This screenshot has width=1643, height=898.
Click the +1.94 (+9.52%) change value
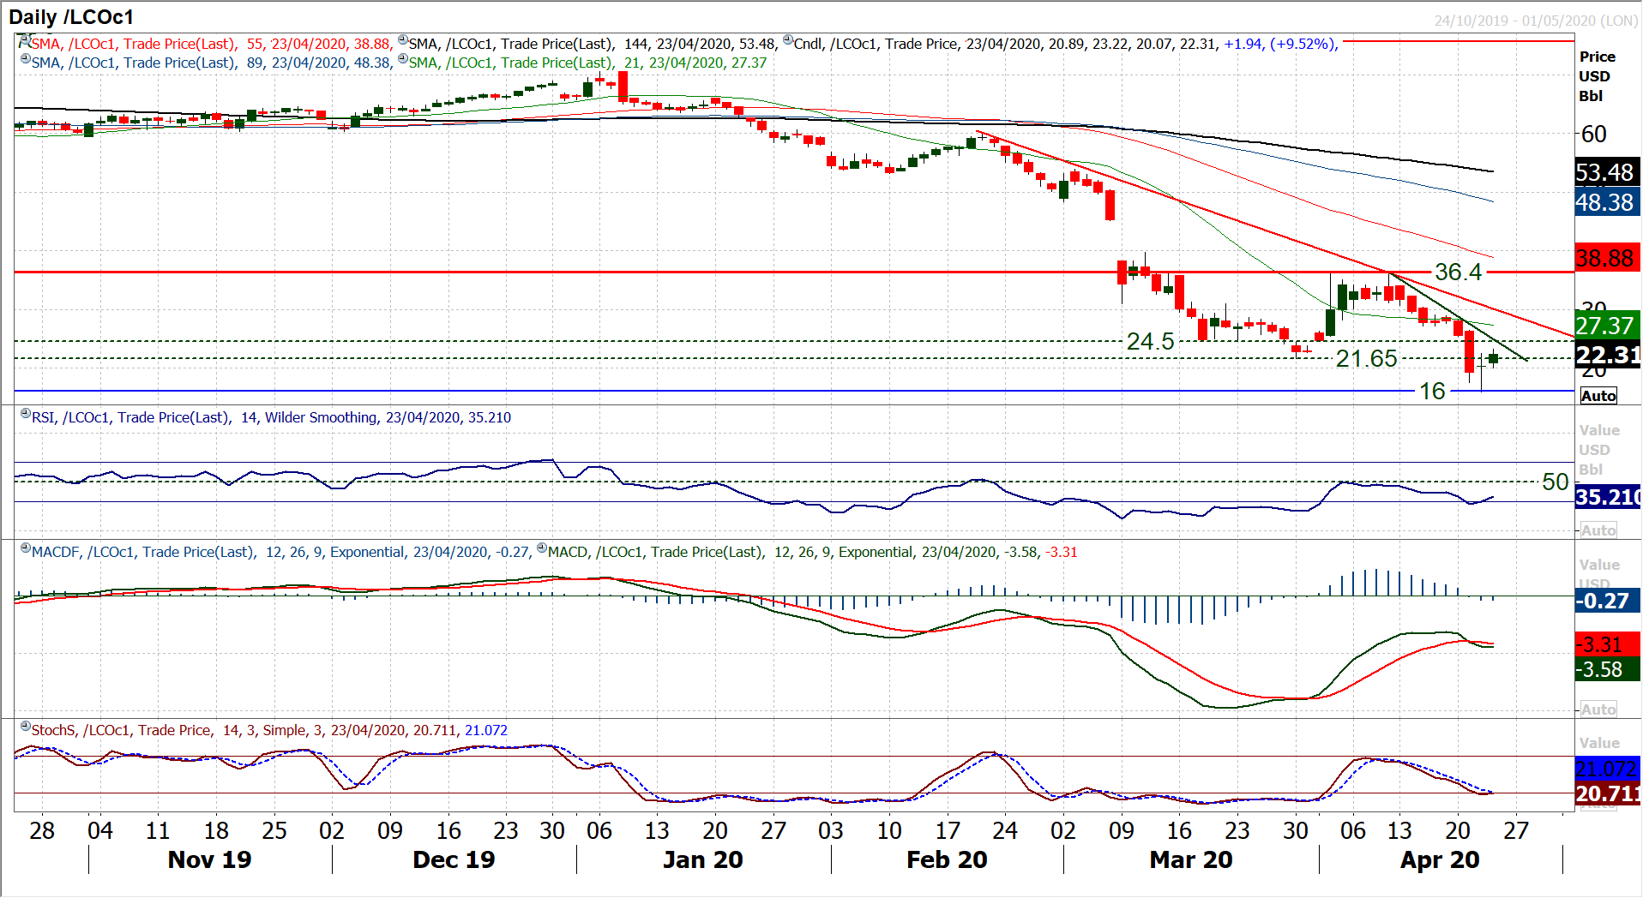(1280, 44)
